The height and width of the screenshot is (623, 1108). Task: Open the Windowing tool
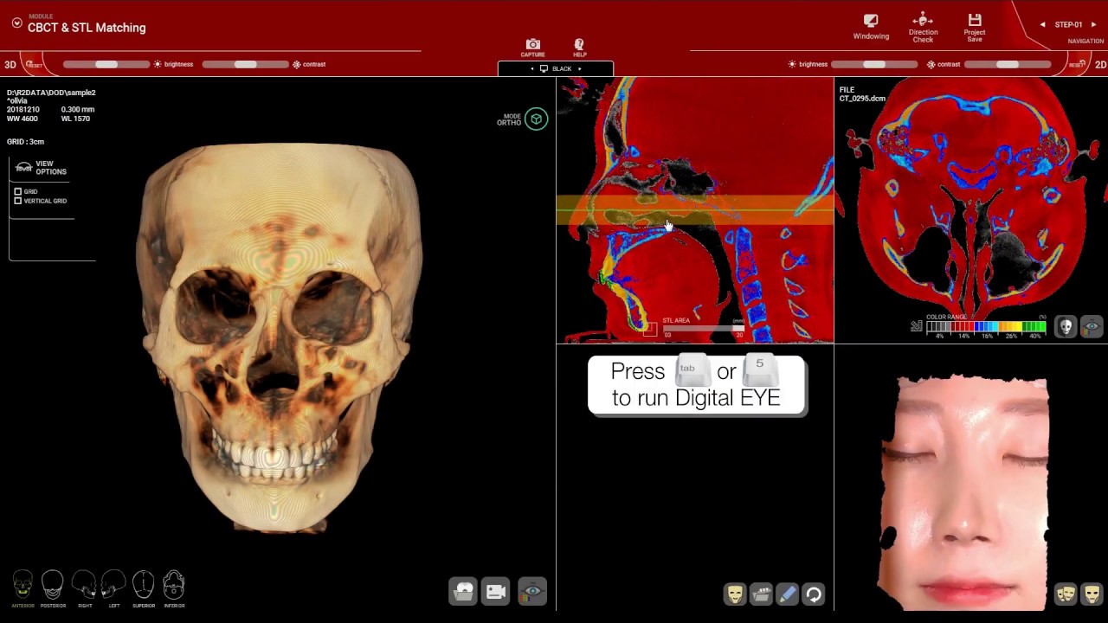click(x=871, y=27)
